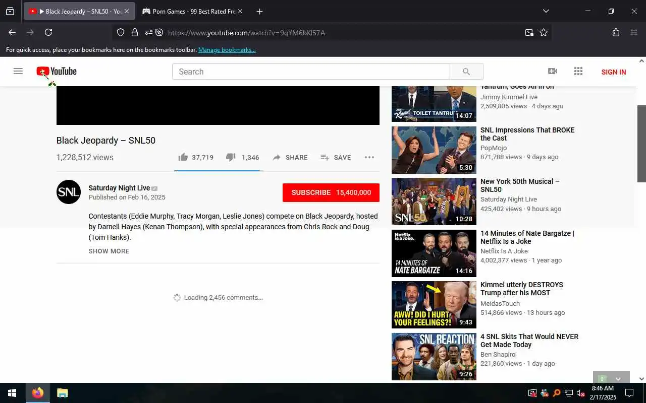Expand description with SHOW MORE
Viewport: 646px width, 403px height.
[109, 251]
